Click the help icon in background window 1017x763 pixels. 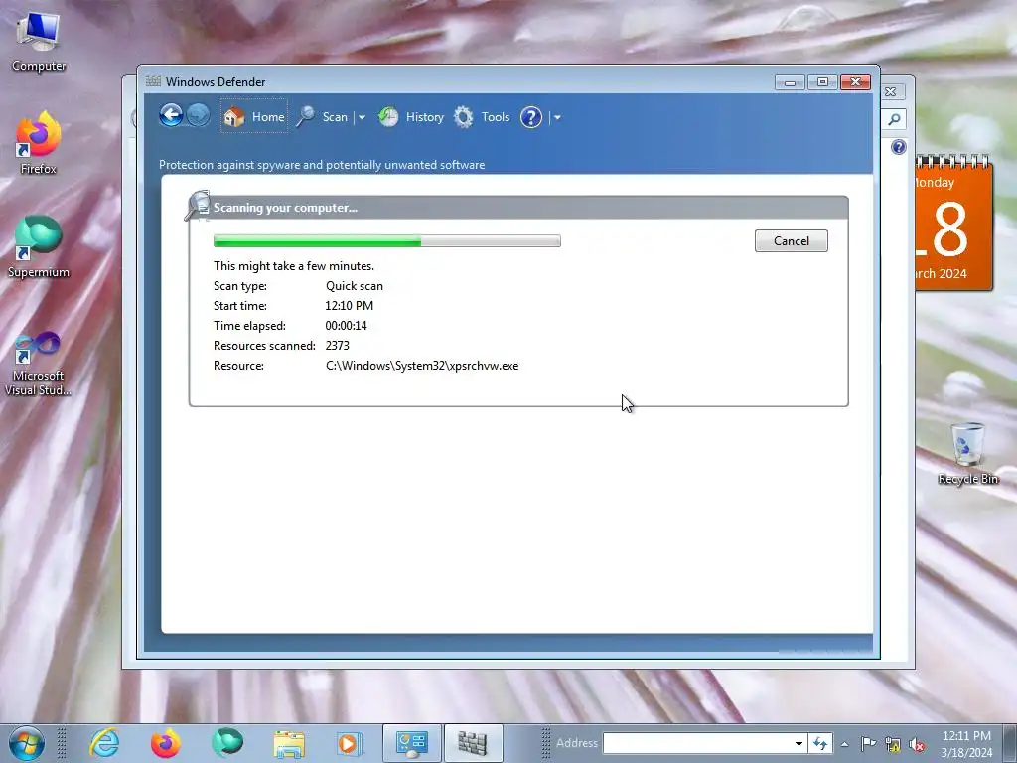[x=898, y=147]
